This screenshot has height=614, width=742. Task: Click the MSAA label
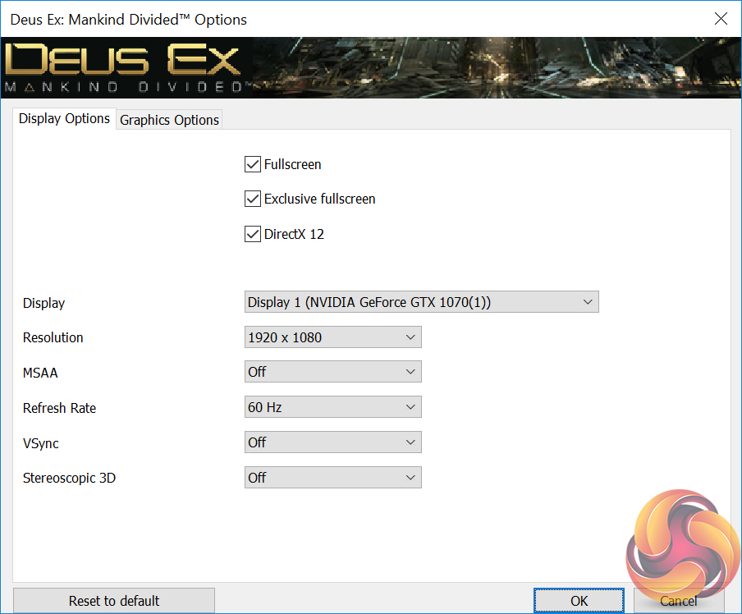tap(40, 373)
